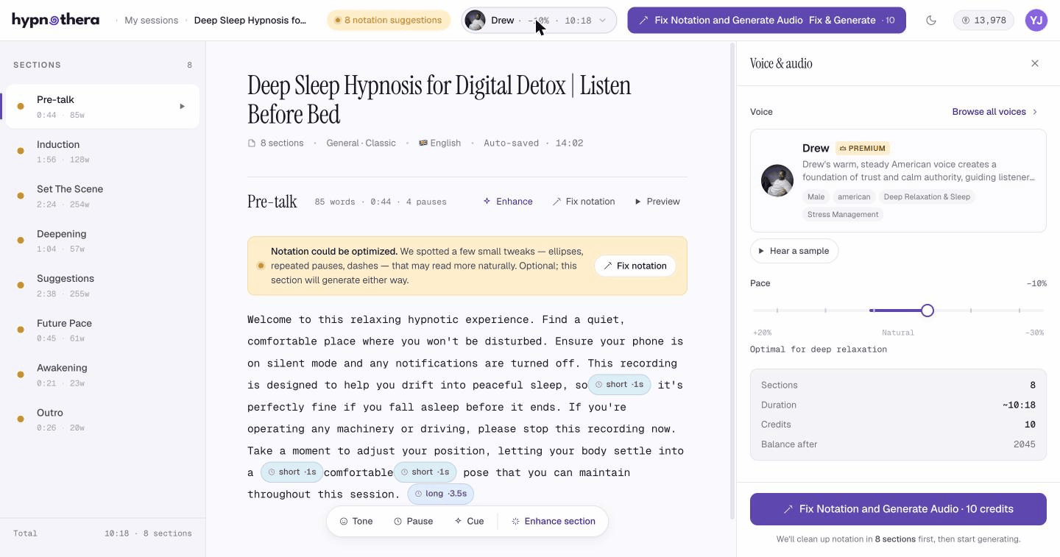Click the 8 notation suggestions badge

tap(389, 20)
